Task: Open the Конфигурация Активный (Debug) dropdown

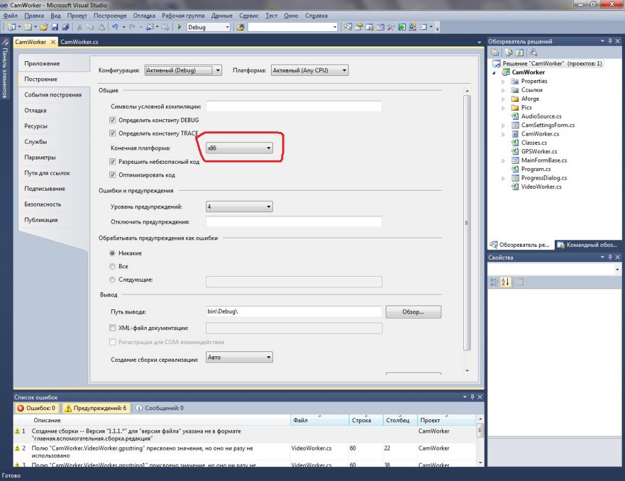Action: tap(183, 70)
